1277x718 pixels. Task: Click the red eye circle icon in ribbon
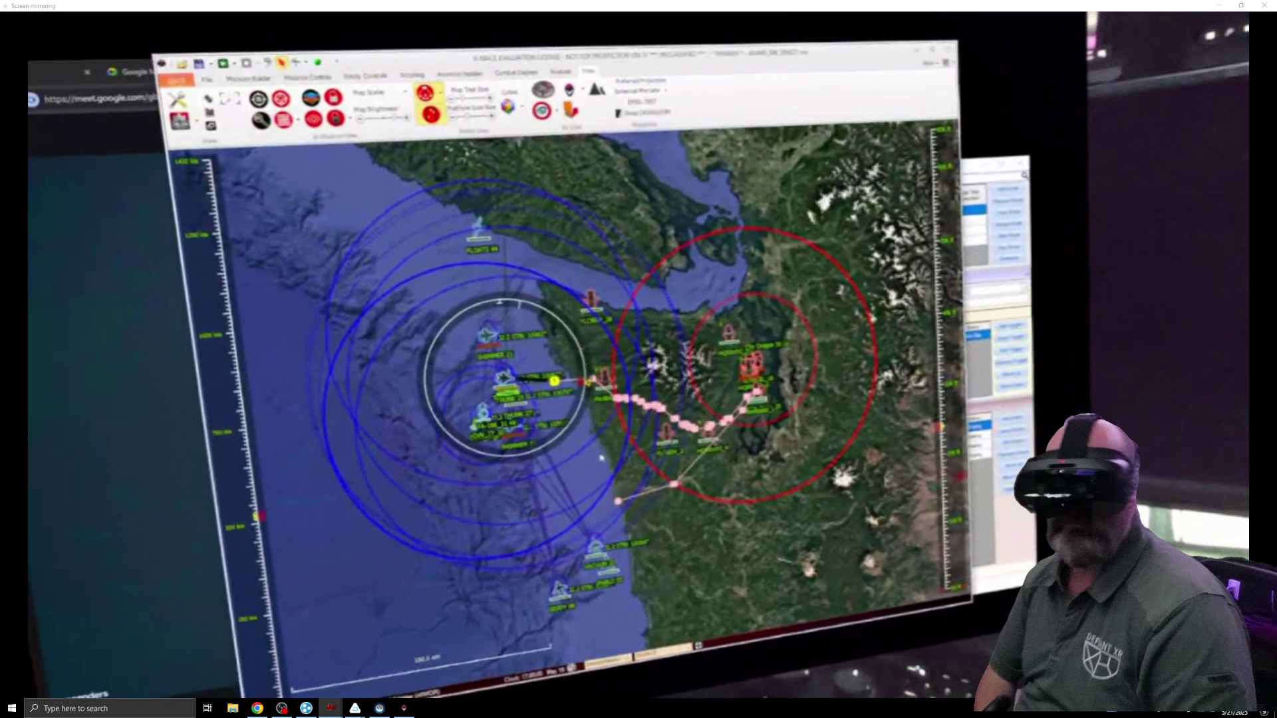[314, 119]
